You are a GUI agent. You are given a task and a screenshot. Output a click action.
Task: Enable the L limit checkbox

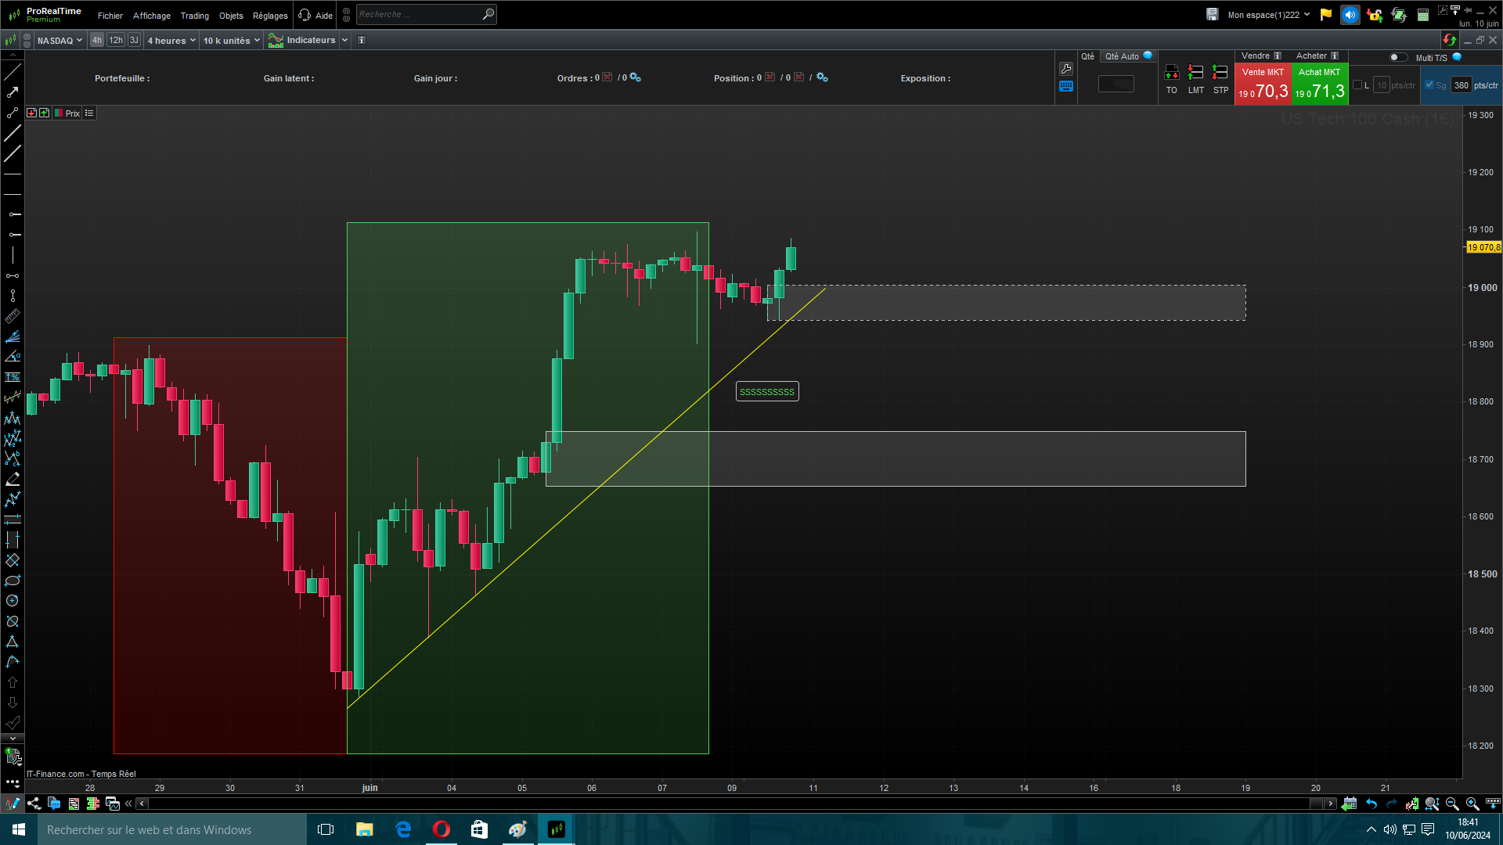click(x=1357, y=85)
